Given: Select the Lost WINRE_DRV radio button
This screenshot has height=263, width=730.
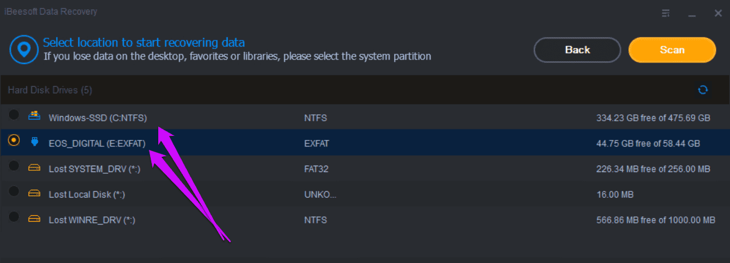Looking at the screenshot, I should 14,218.
